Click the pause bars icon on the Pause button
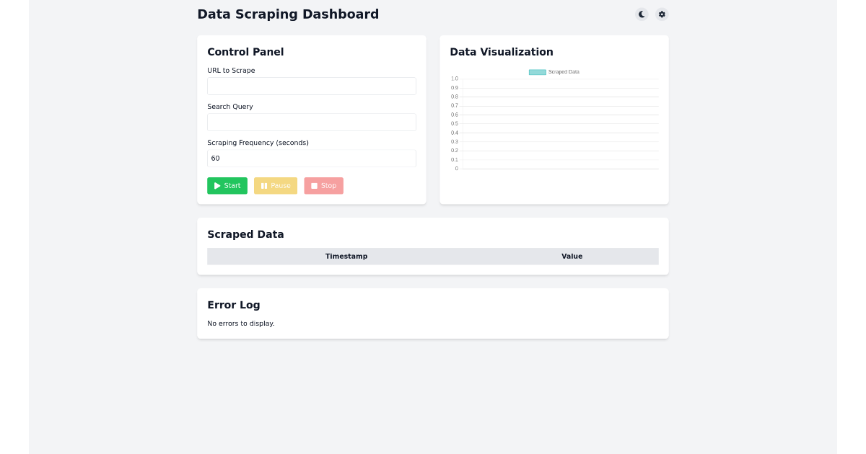866x454 pixels. click(x=263, y=185)
